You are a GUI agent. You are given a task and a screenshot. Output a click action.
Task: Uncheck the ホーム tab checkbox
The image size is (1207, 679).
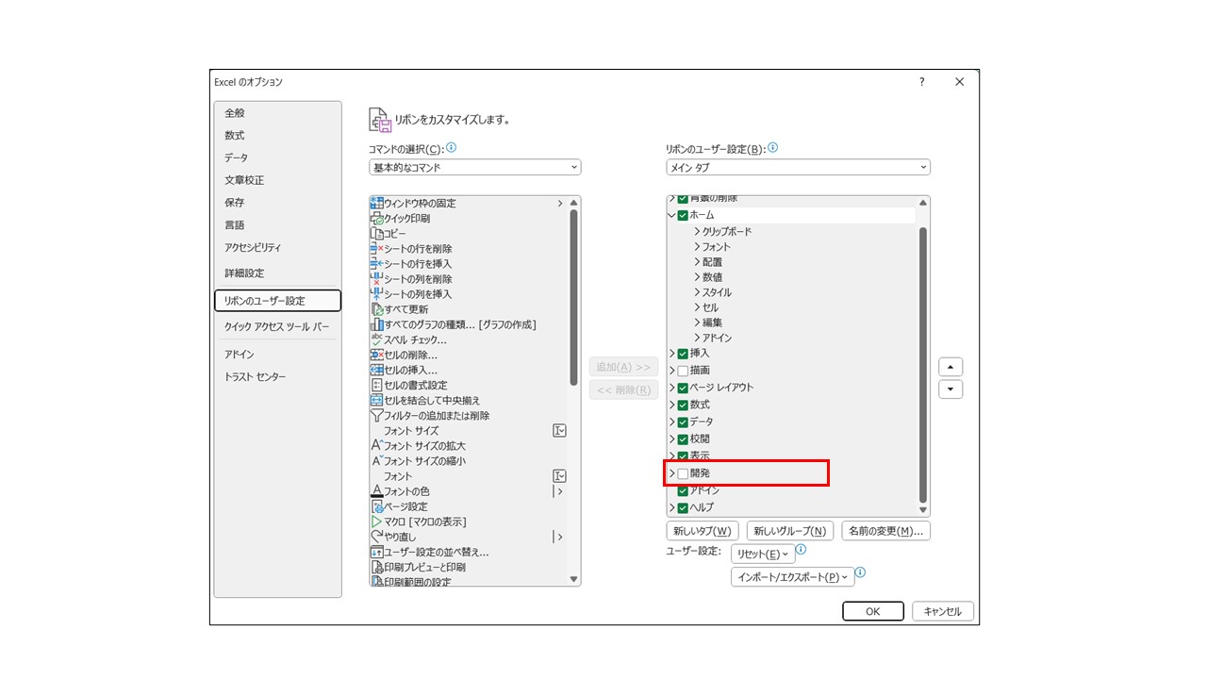click(683, 215)
